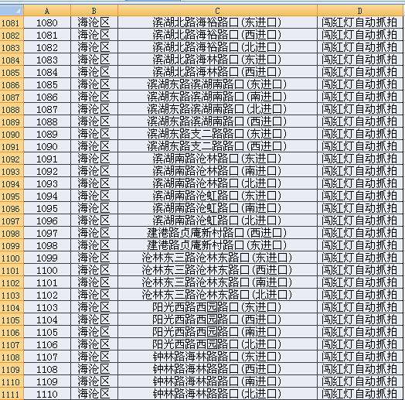Click cell 建港路贞庵新村路口(东进口)

pos(217,245)
